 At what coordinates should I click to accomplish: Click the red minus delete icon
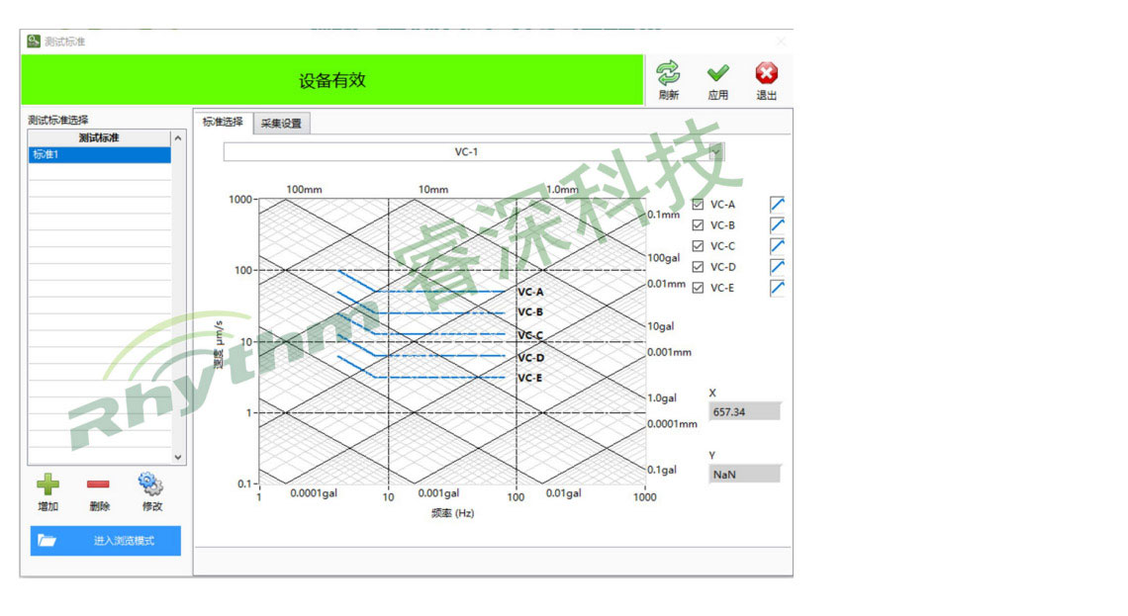tap(99, 484)
